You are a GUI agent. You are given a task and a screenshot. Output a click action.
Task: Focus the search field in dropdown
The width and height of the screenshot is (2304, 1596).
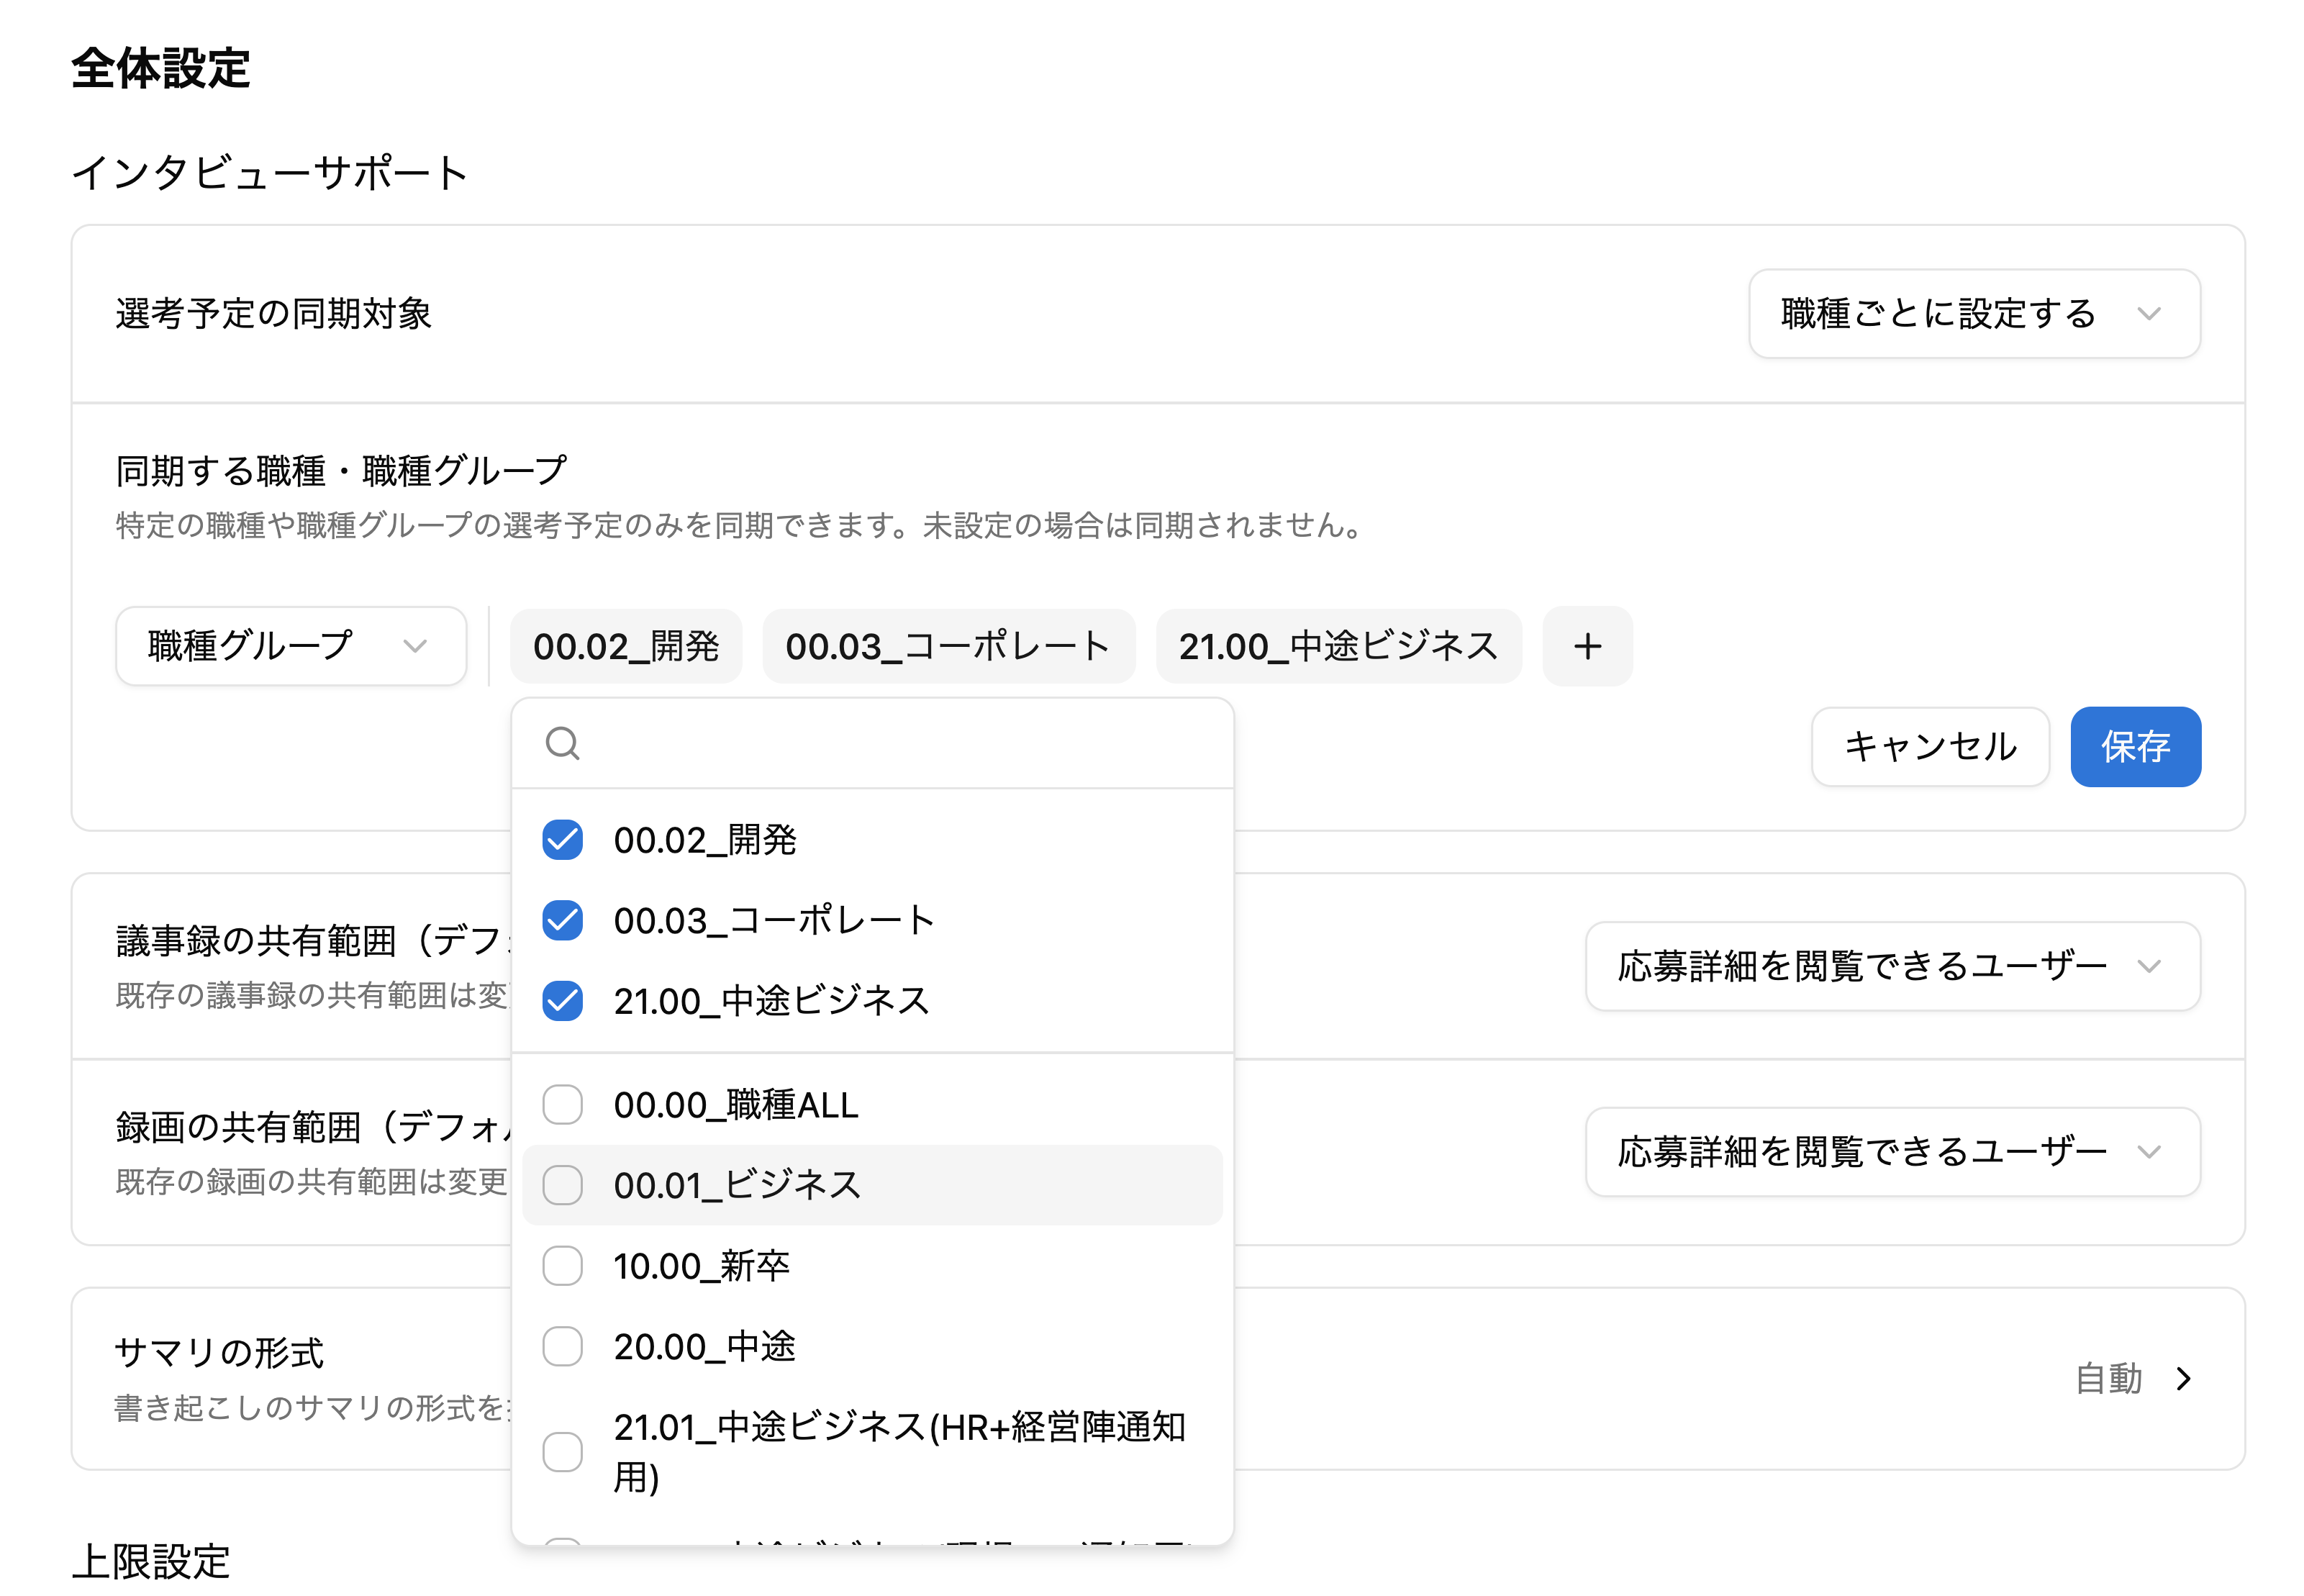tap(900, 743)
